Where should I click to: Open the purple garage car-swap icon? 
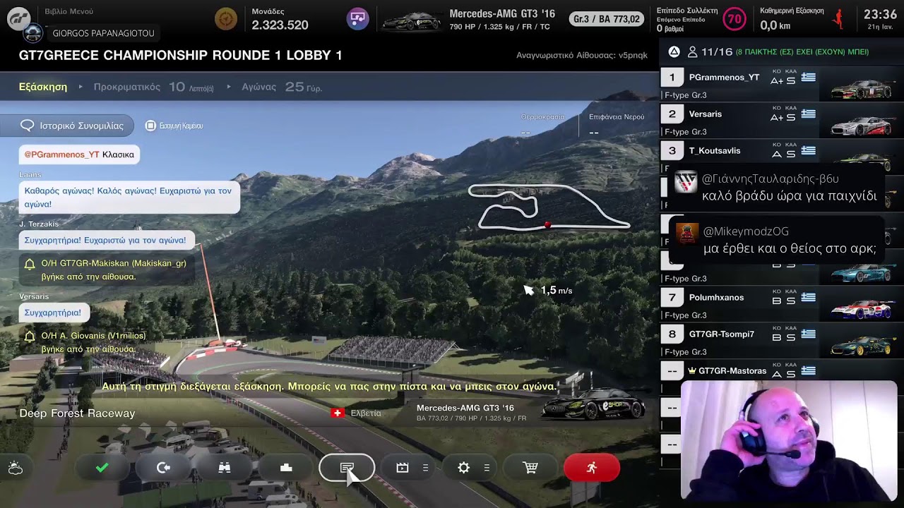tap(358, 18)
